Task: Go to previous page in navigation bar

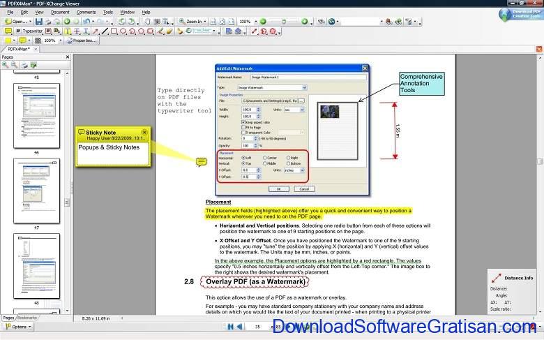Action: coord(239,327)
